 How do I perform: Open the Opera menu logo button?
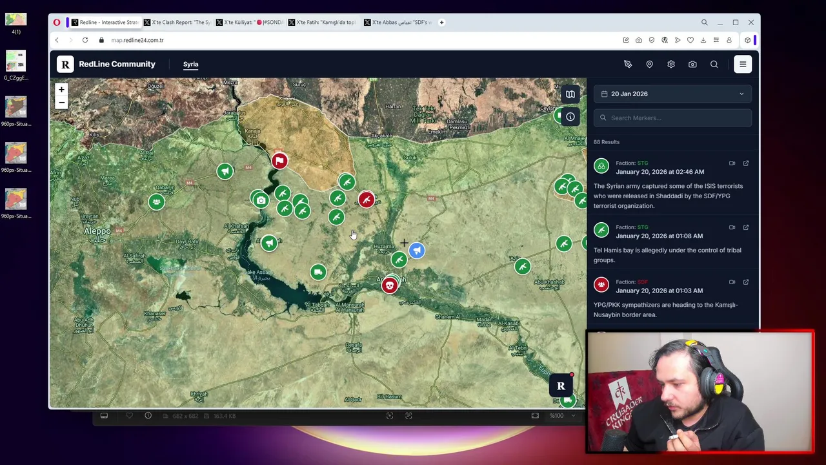57,22
